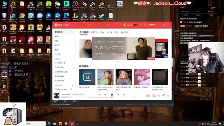Open the Recycle Bin on desktop
Image resolution: width=224 pixels, height=126 pixels.
coord(4,17)
